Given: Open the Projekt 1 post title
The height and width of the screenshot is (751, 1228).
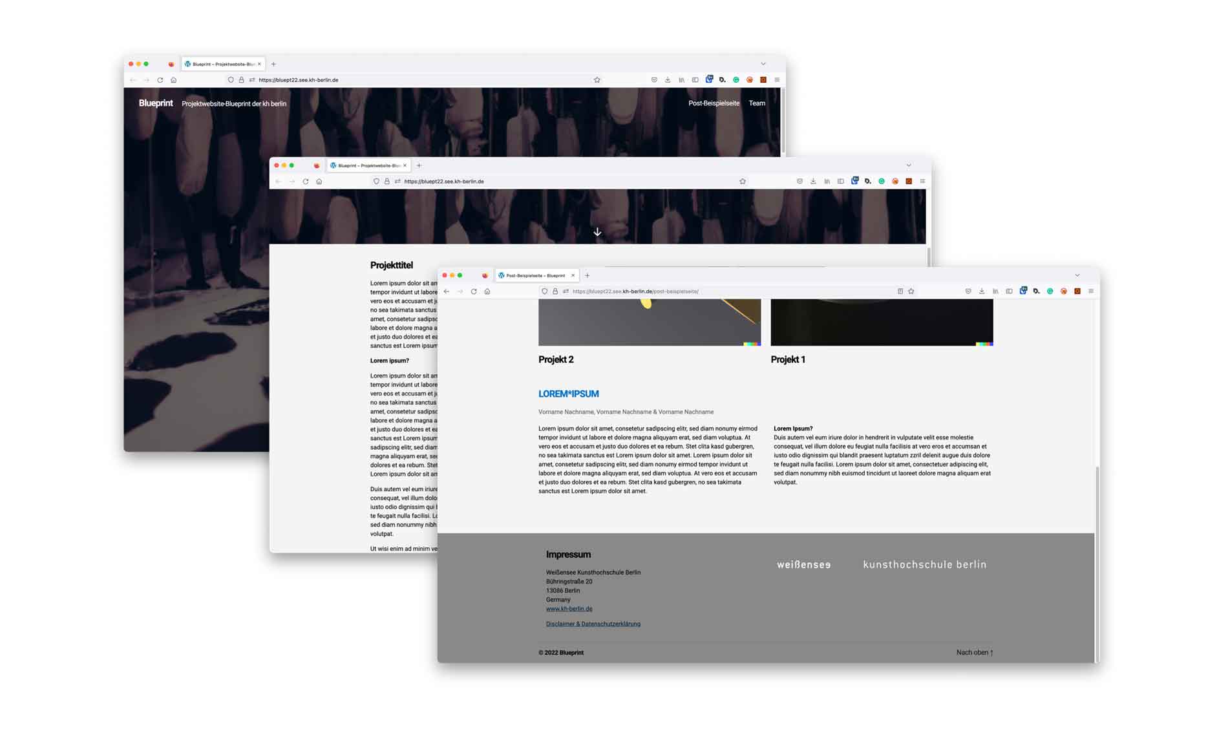Looking at the screenshot, I should (788, 360).
